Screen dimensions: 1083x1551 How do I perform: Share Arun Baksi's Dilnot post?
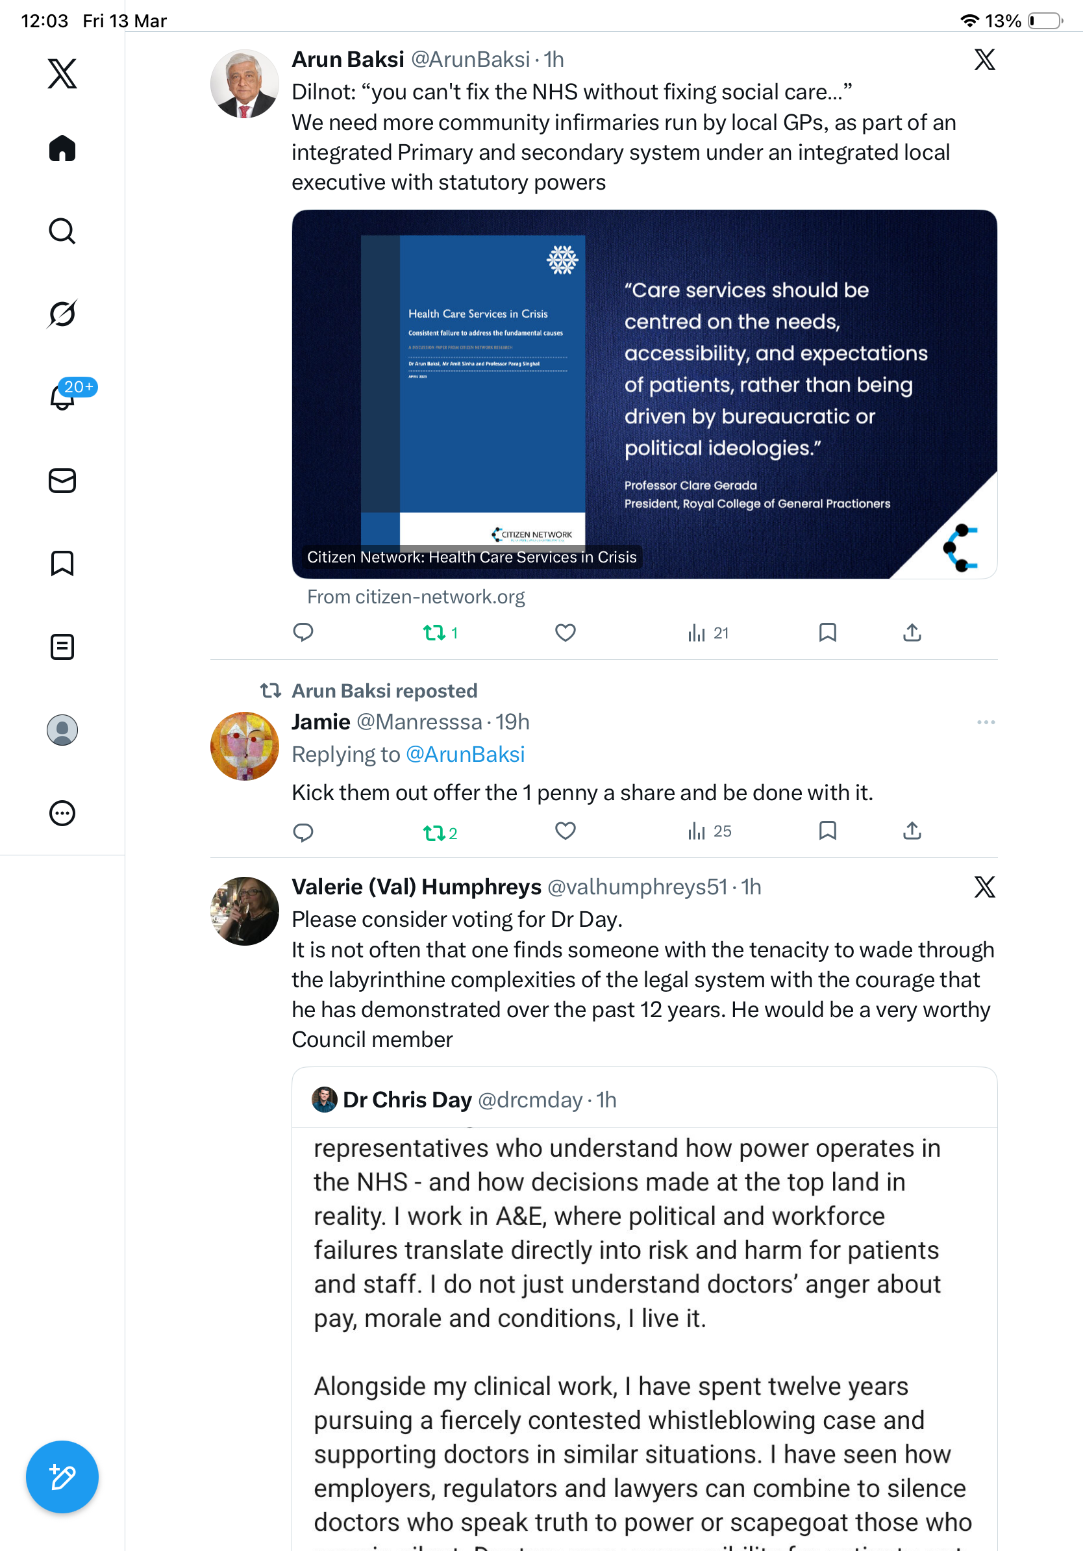[912, 633]
